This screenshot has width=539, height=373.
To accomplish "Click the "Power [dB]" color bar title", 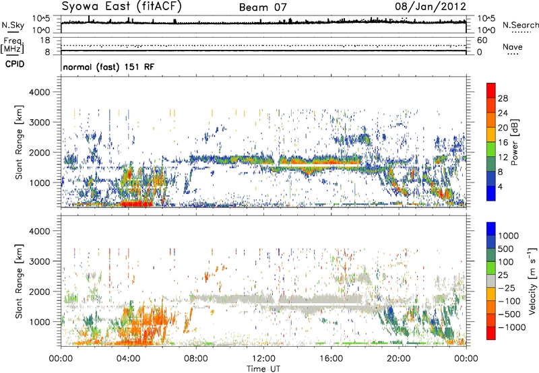I will 515,142.
